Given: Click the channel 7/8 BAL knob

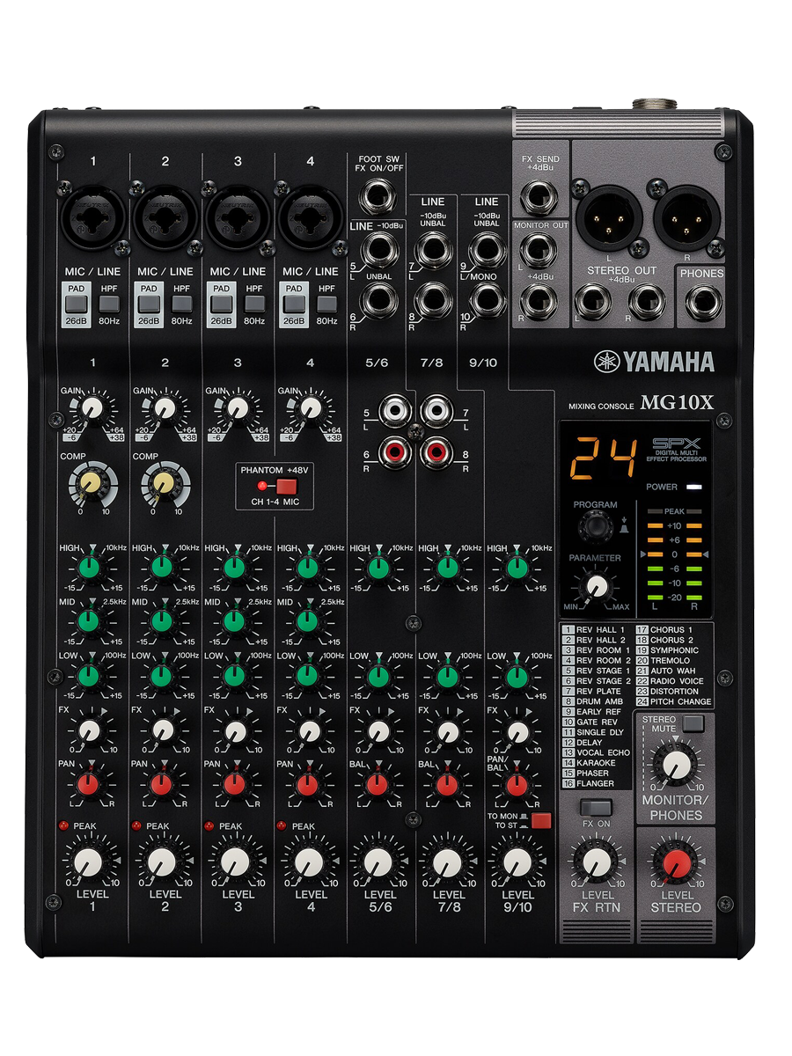Looking at the screenshot, I should coord(448,785).
